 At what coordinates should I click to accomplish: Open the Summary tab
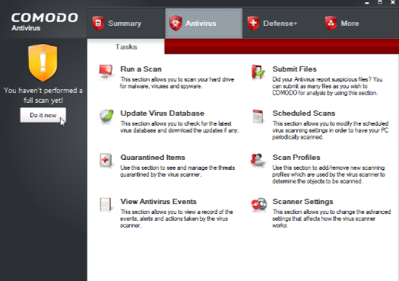click(x=126, y=24)
